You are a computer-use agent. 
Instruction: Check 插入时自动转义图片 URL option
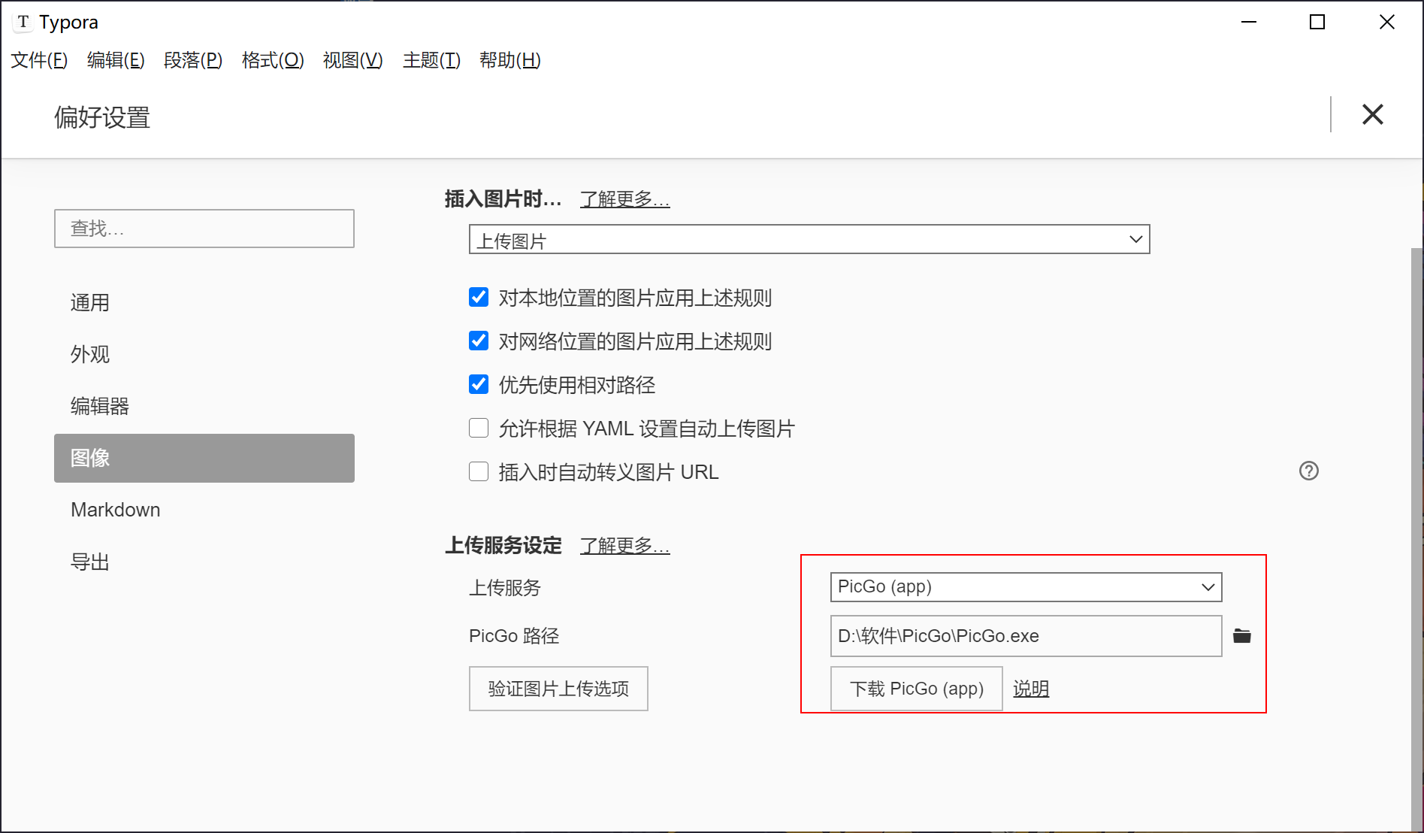click(x=479, y=472)
